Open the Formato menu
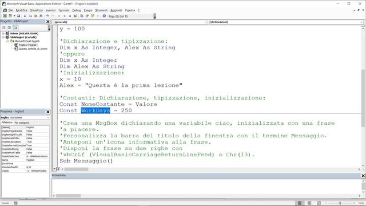 coord(63,10)
